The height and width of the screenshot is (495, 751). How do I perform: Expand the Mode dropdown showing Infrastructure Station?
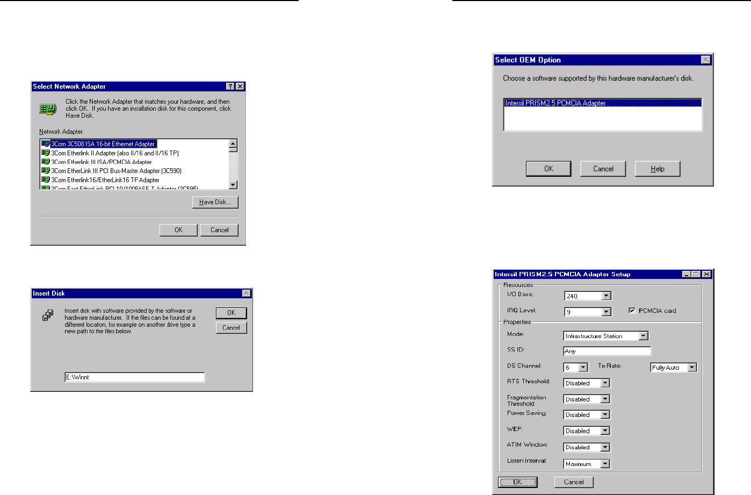[x=644, y=336]
